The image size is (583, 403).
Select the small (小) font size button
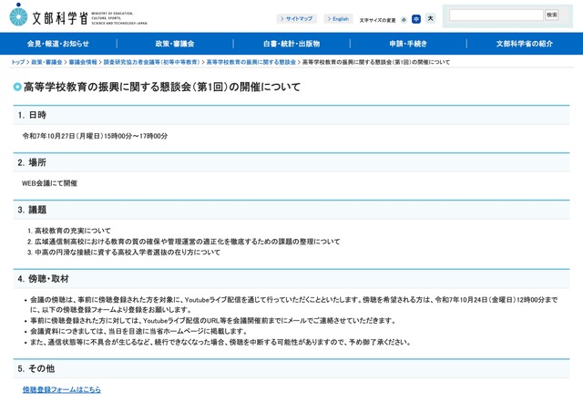[x=404, y=18]
